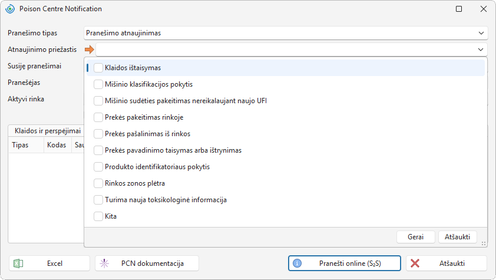Click the blue info icon on Pranešti online
The width and height of the screenshot is (496, 280).
tap(297, 263)
